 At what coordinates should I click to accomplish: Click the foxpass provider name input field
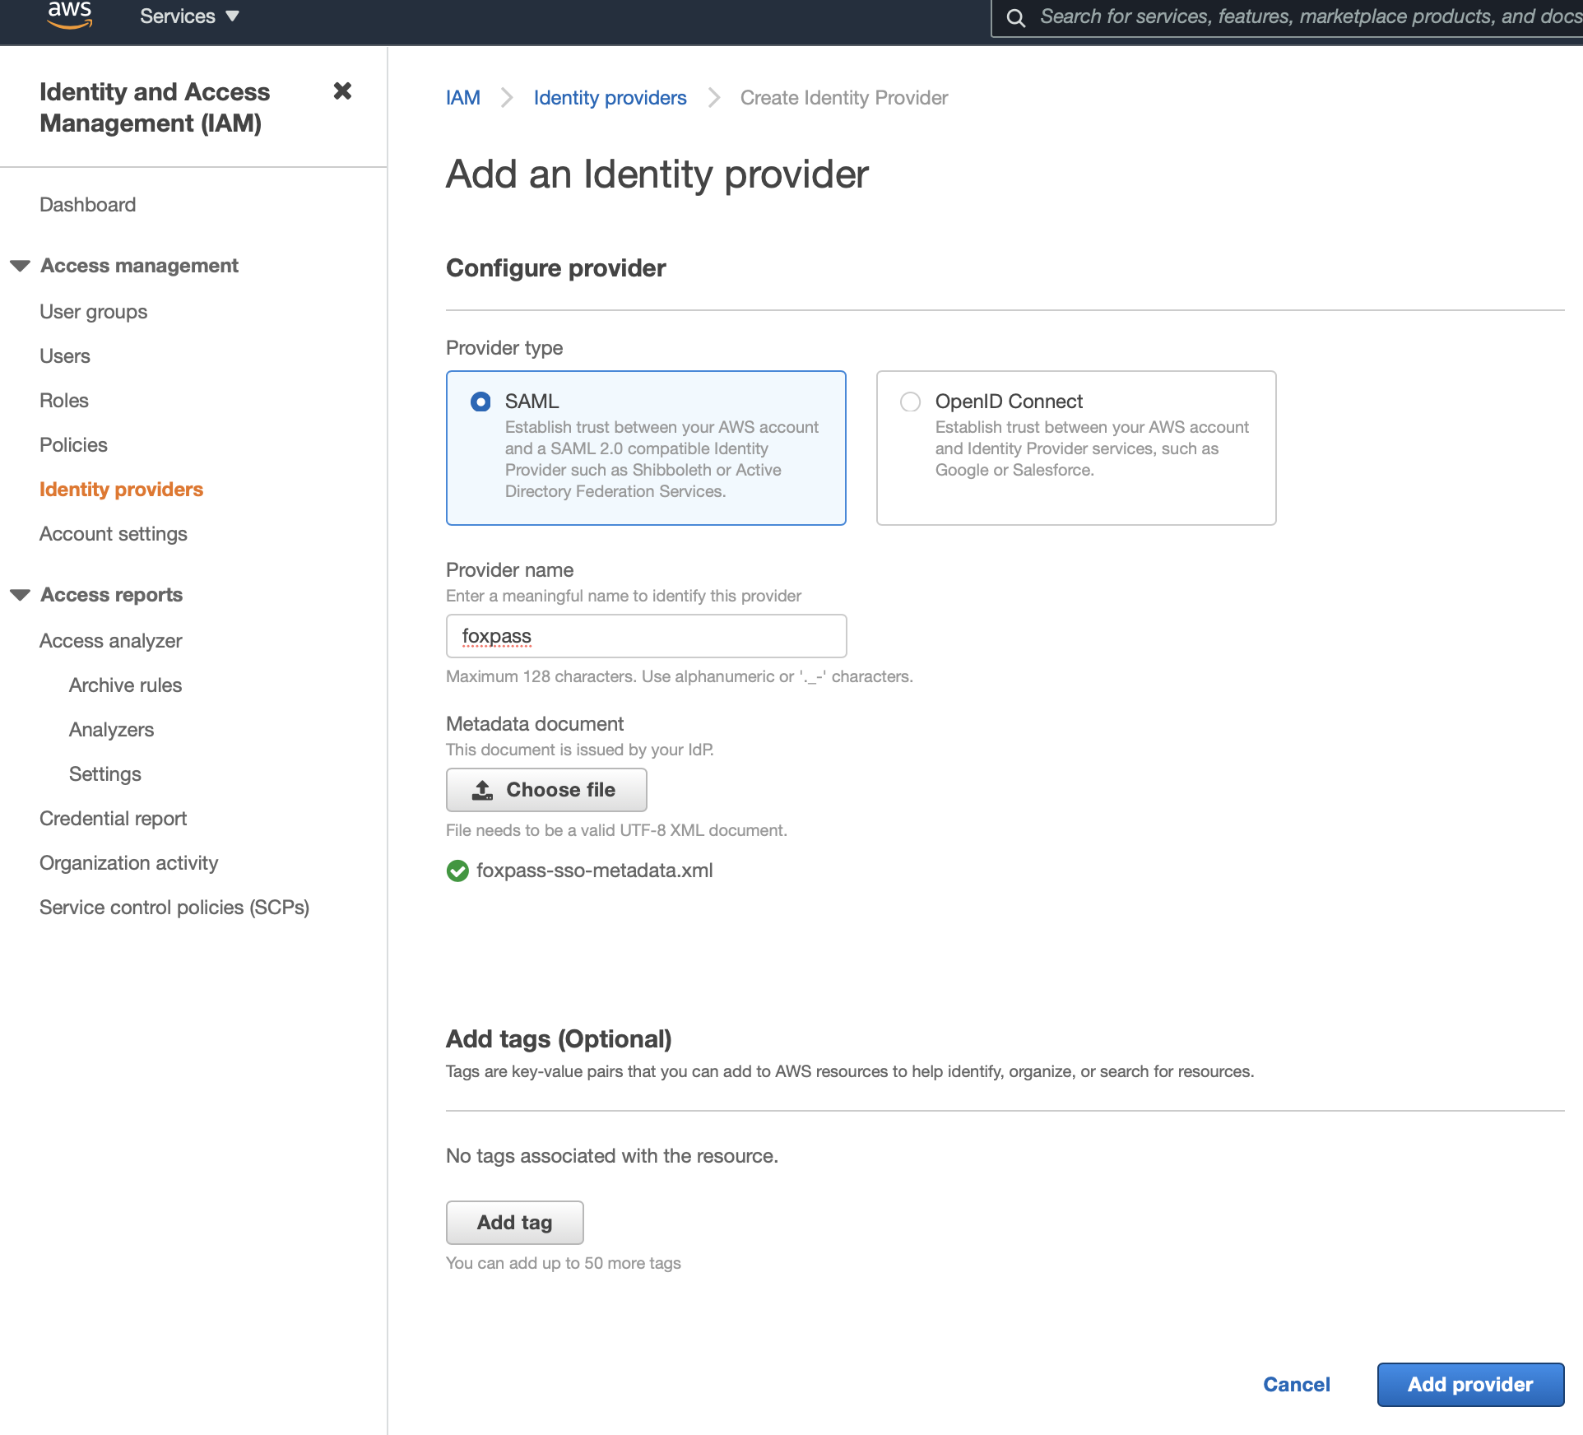coord(645,635)
